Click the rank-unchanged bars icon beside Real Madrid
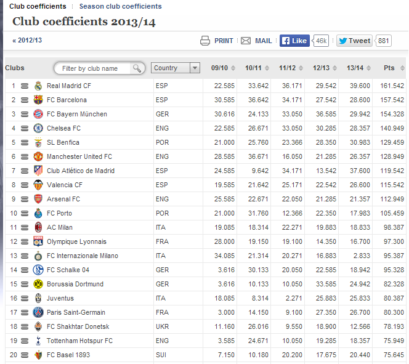Image resolution: width=409 pixels, height=364 pixels. coord(25,86)
